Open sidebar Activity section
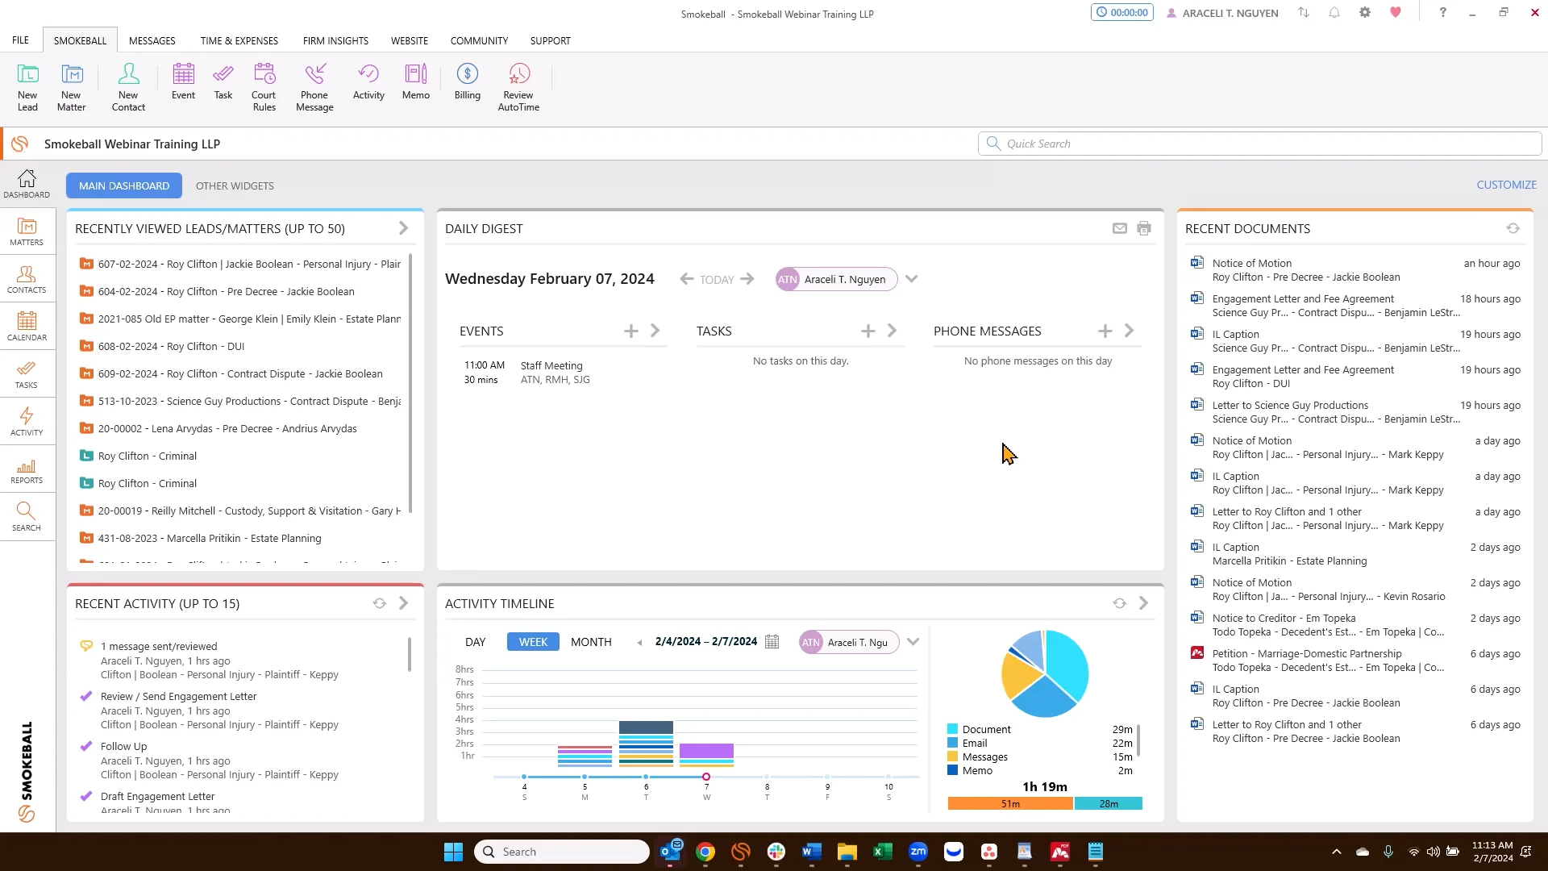This screenshot has height=871, width=1548. pyautogui.click(x=27, y=423)
